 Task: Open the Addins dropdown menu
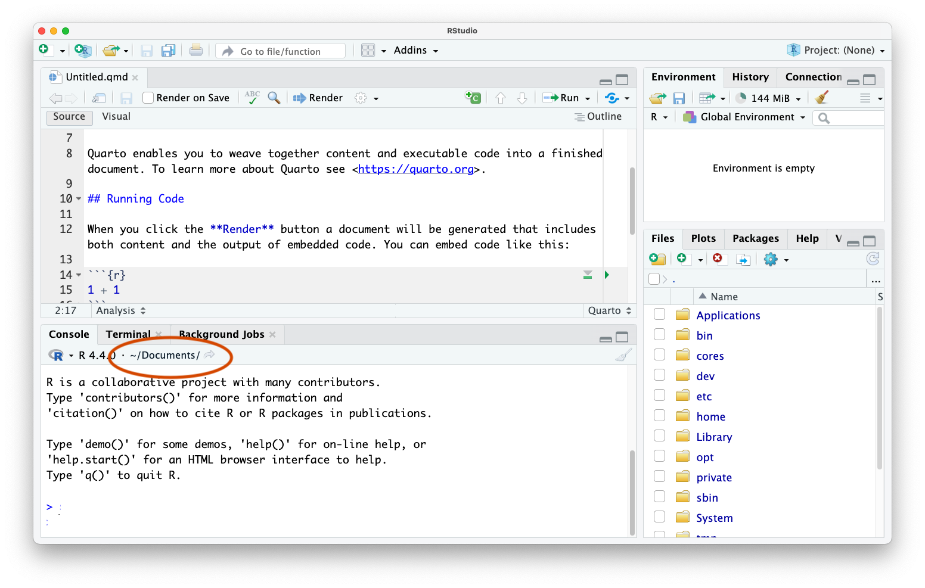[415, 51]
